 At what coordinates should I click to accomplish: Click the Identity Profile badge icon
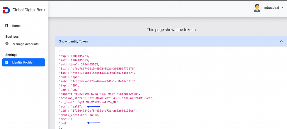click(7, 62)
